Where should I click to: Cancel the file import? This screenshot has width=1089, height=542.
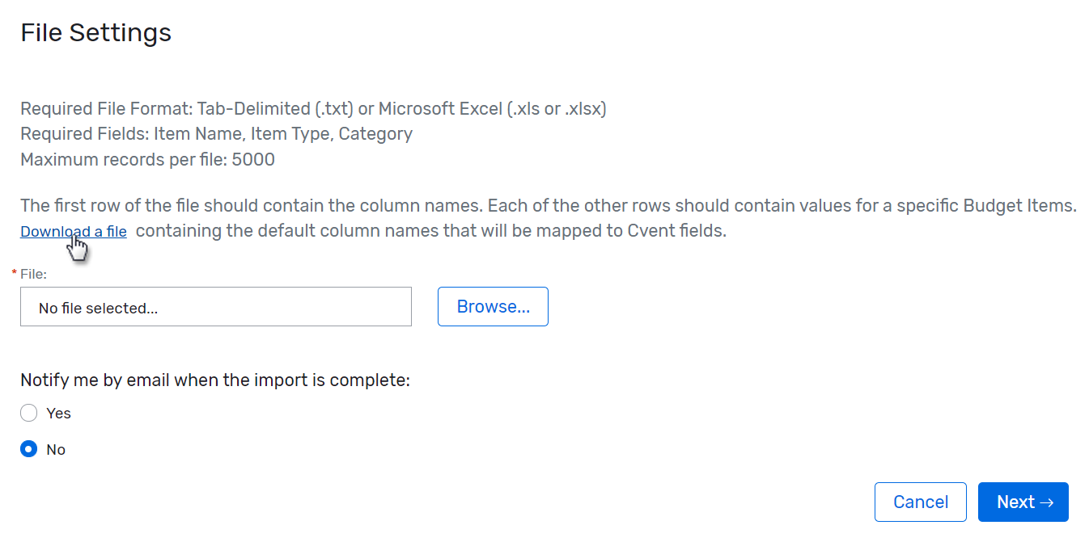[920, 502]
